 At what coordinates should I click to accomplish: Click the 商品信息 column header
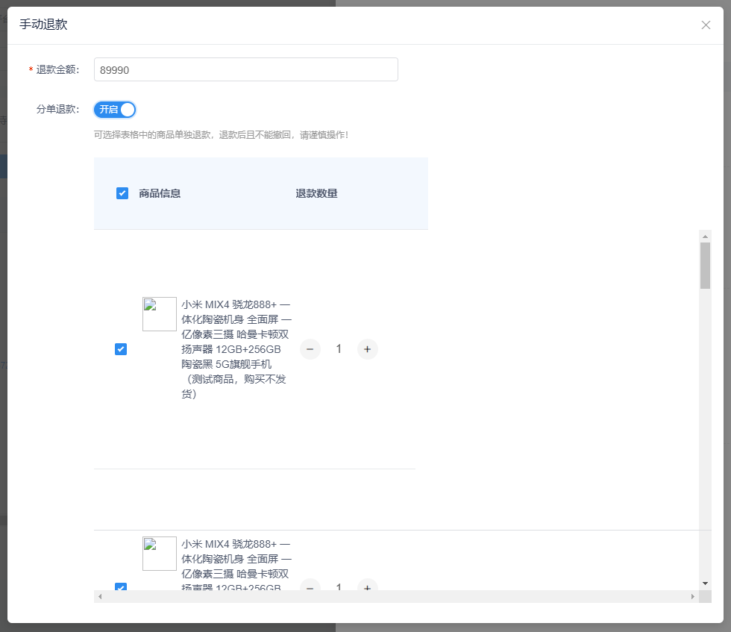tap(160, 193)
